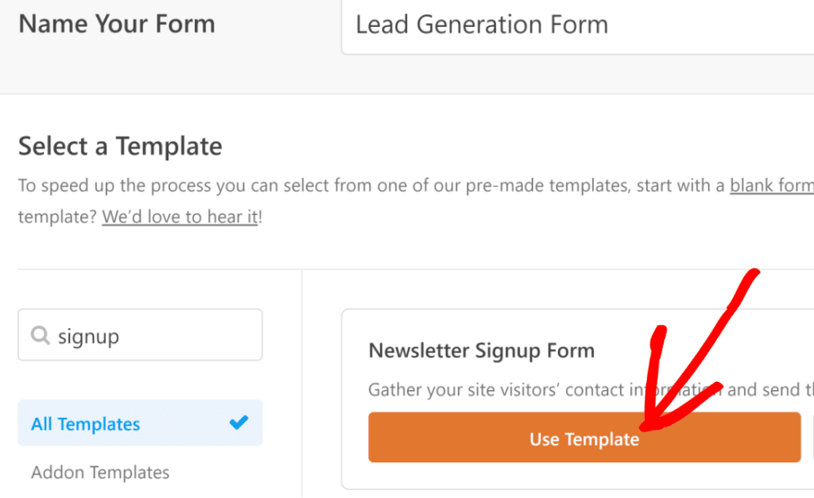814x498 pixels.
Task: Click the magnifier icon in template search
Action: [41, 336]
